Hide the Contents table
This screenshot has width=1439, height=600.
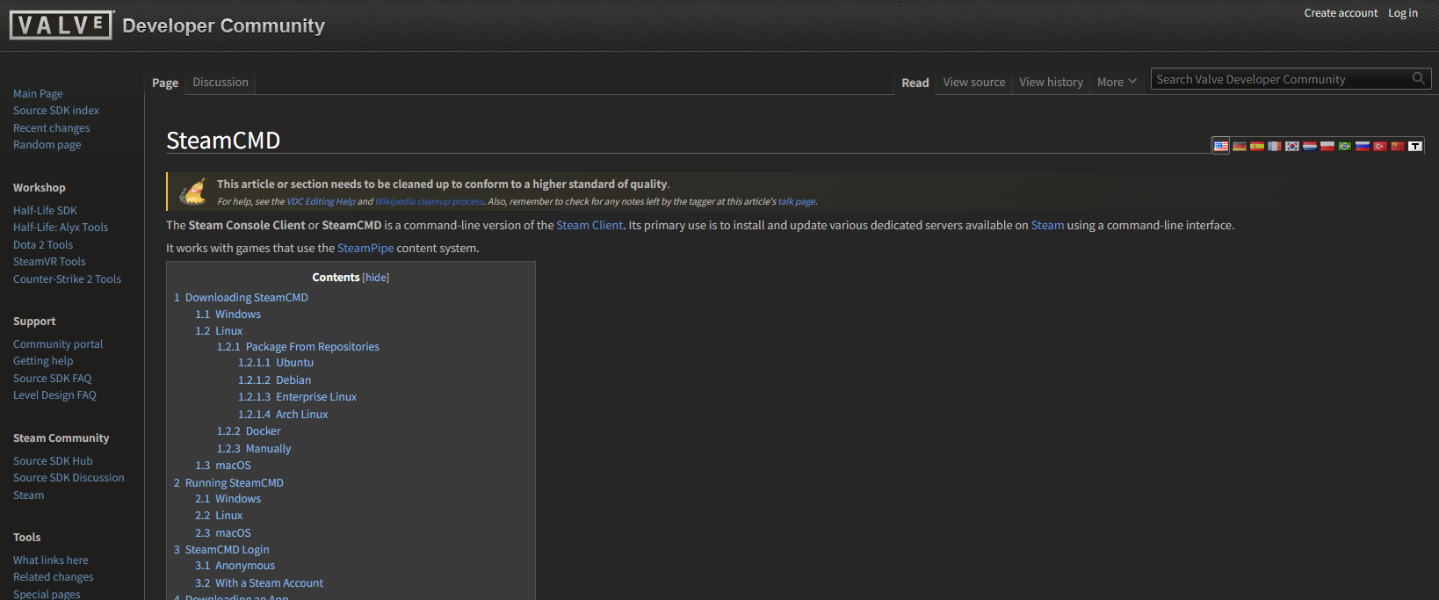tap(376, 278)
